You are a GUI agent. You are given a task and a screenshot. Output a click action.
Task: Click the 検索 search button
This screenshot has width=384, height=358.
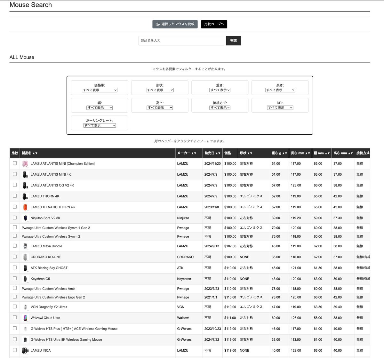click(234, 41)
